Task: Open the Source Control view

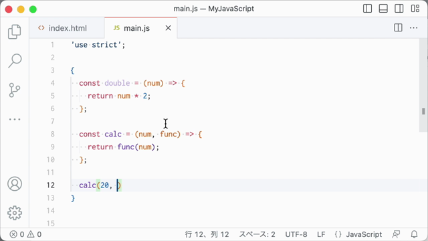Action: tap(15, 90)
